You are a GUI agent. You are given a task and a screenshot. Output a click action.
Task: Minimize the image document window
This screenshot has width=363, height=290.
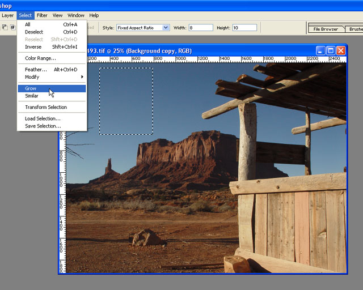(320, 50)
